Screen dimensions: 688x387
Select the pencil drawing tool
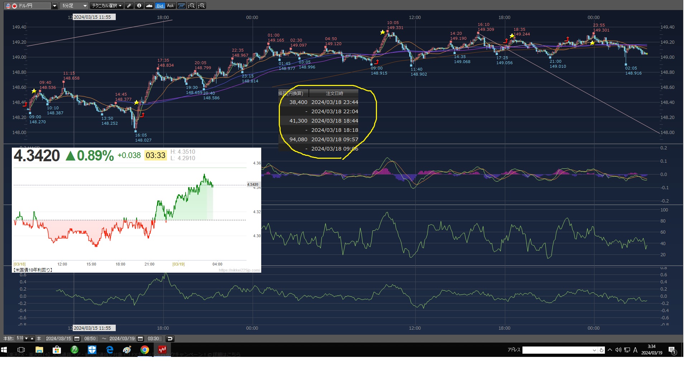click(x=129, y=6)
